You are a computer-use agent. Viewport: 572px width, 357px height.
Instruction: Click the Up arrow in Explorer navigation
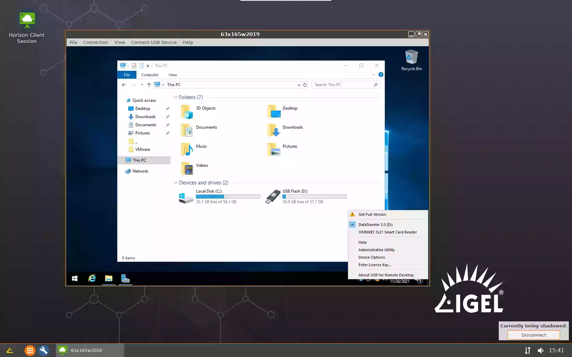click(149, 85)
